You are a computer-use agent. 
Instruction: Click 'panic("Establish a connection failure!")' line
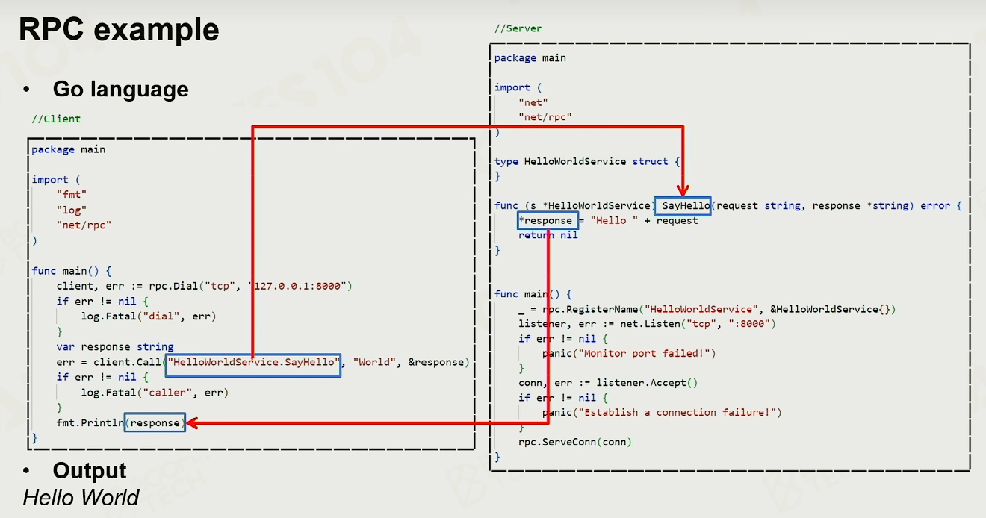(x=662, y=412)
